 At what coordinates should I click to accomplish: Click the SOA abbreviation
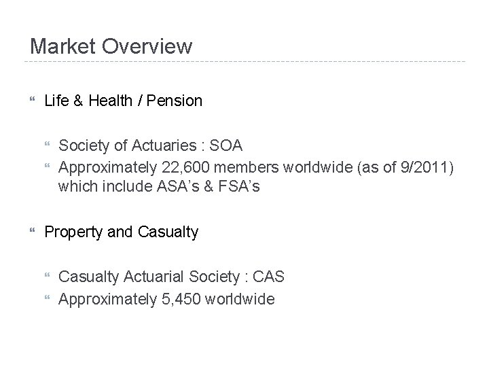point(228,145)
